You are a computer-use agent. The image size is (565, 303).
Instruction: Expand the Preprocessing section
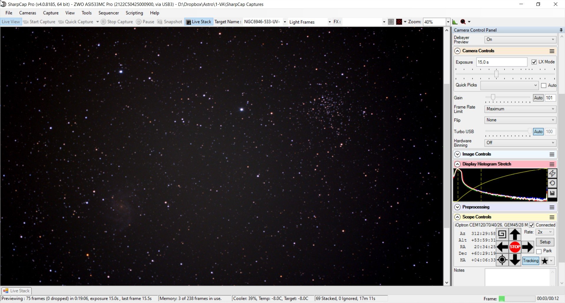coord(457,207)
